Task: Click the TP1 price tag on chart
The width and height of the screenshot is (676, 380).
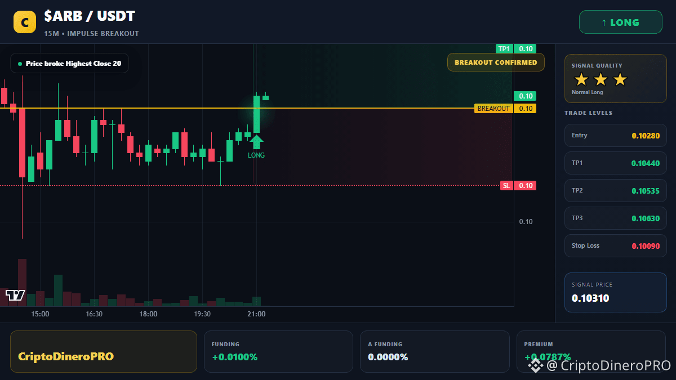Action: [x=516, y=48]
